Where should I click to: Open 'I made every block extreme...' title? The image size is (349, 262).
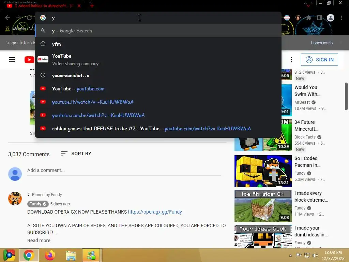pos(311,196)
